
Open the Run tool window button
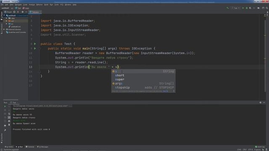(x=20, y=147)
